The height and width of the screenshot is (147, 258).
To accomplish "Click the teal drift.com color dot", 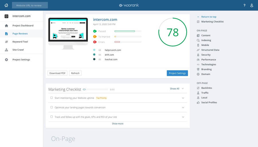I will (x=94, y=54).
